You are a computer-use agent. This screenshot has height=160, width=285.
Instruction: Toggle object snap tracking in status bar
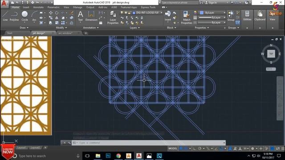pos(216,148)
